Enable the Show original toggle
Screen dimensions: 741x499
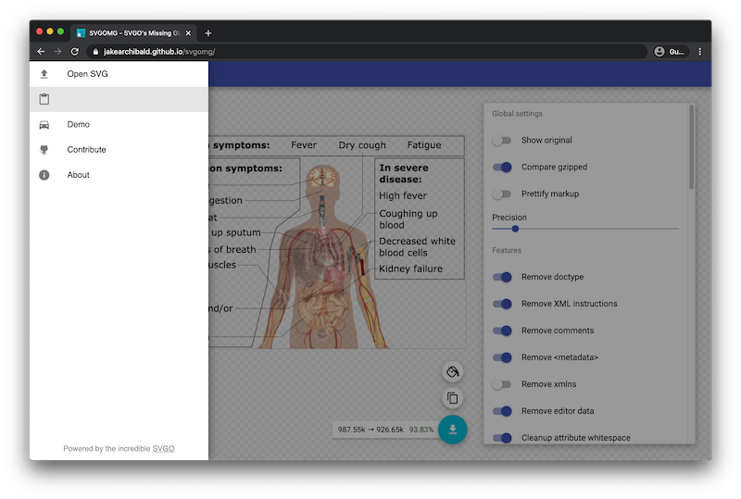click(501, 141)
